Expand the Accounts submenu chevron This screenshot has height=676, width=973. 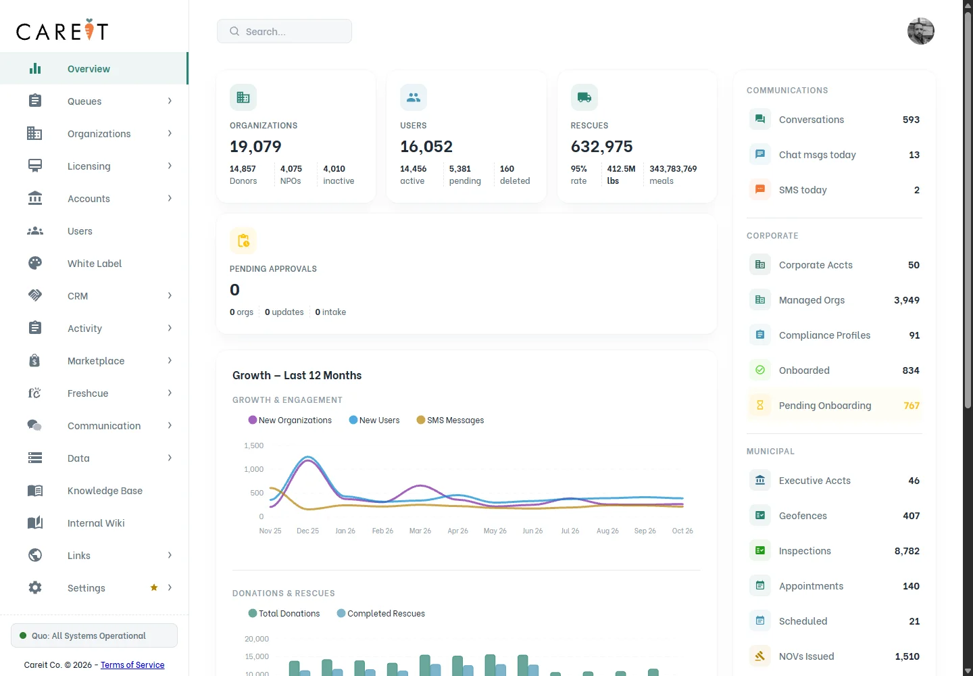point(170,198)
